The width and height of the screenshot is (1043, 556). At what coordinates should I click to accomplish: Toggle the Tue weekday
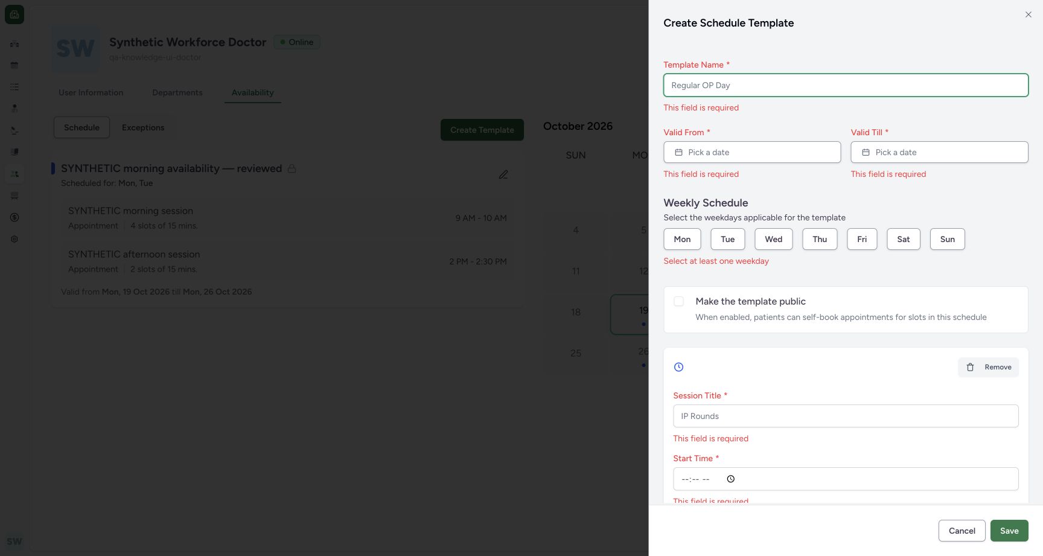tap(727, 239)
